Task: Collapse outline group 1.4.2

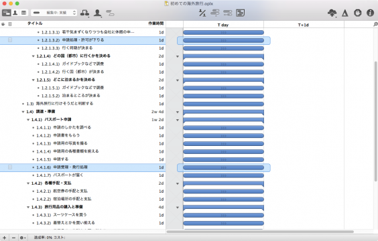Action: 28,183
